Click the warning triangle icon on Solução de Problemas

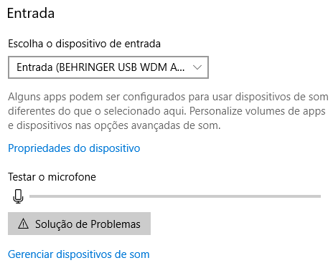point(23,224)
